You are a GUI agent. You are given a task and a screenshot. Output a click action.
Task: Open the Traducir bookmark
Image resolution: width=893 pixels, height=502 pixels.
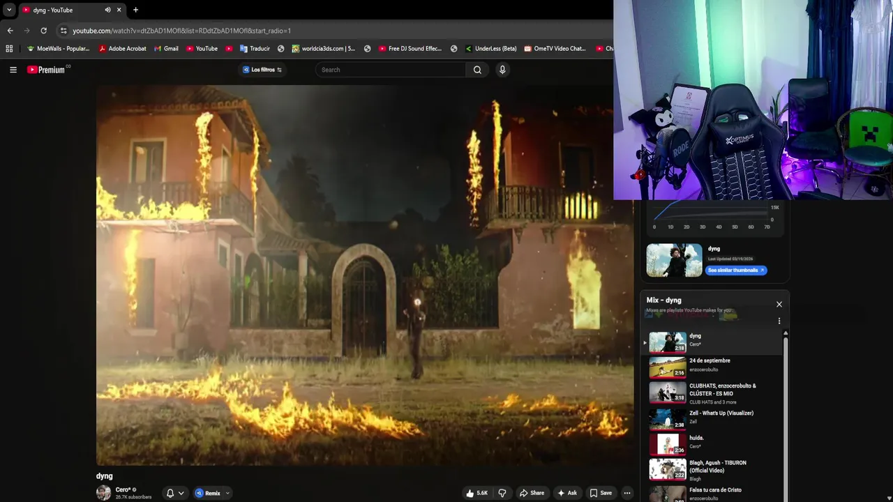click(x=255, y=49)
